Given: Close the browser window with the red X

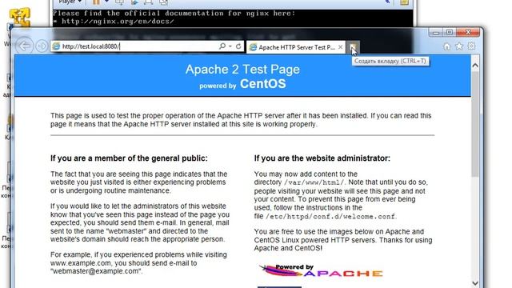Looking at the screenshot, I should click(x=468, y=32).
